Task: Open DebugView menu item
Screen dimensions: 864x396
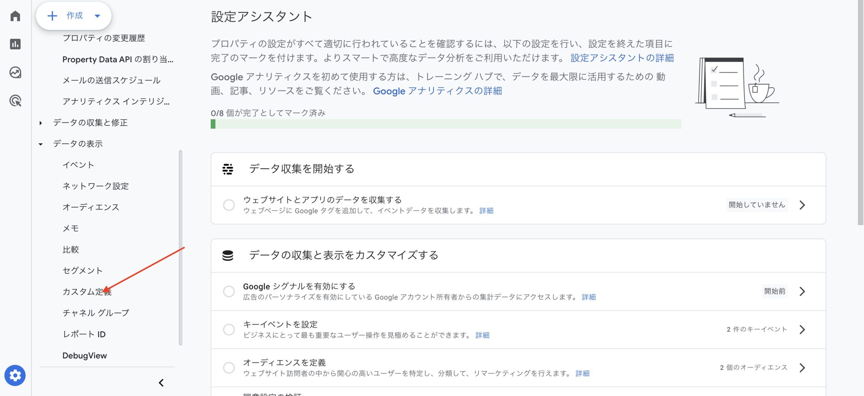Action: (x=84, y=356)
